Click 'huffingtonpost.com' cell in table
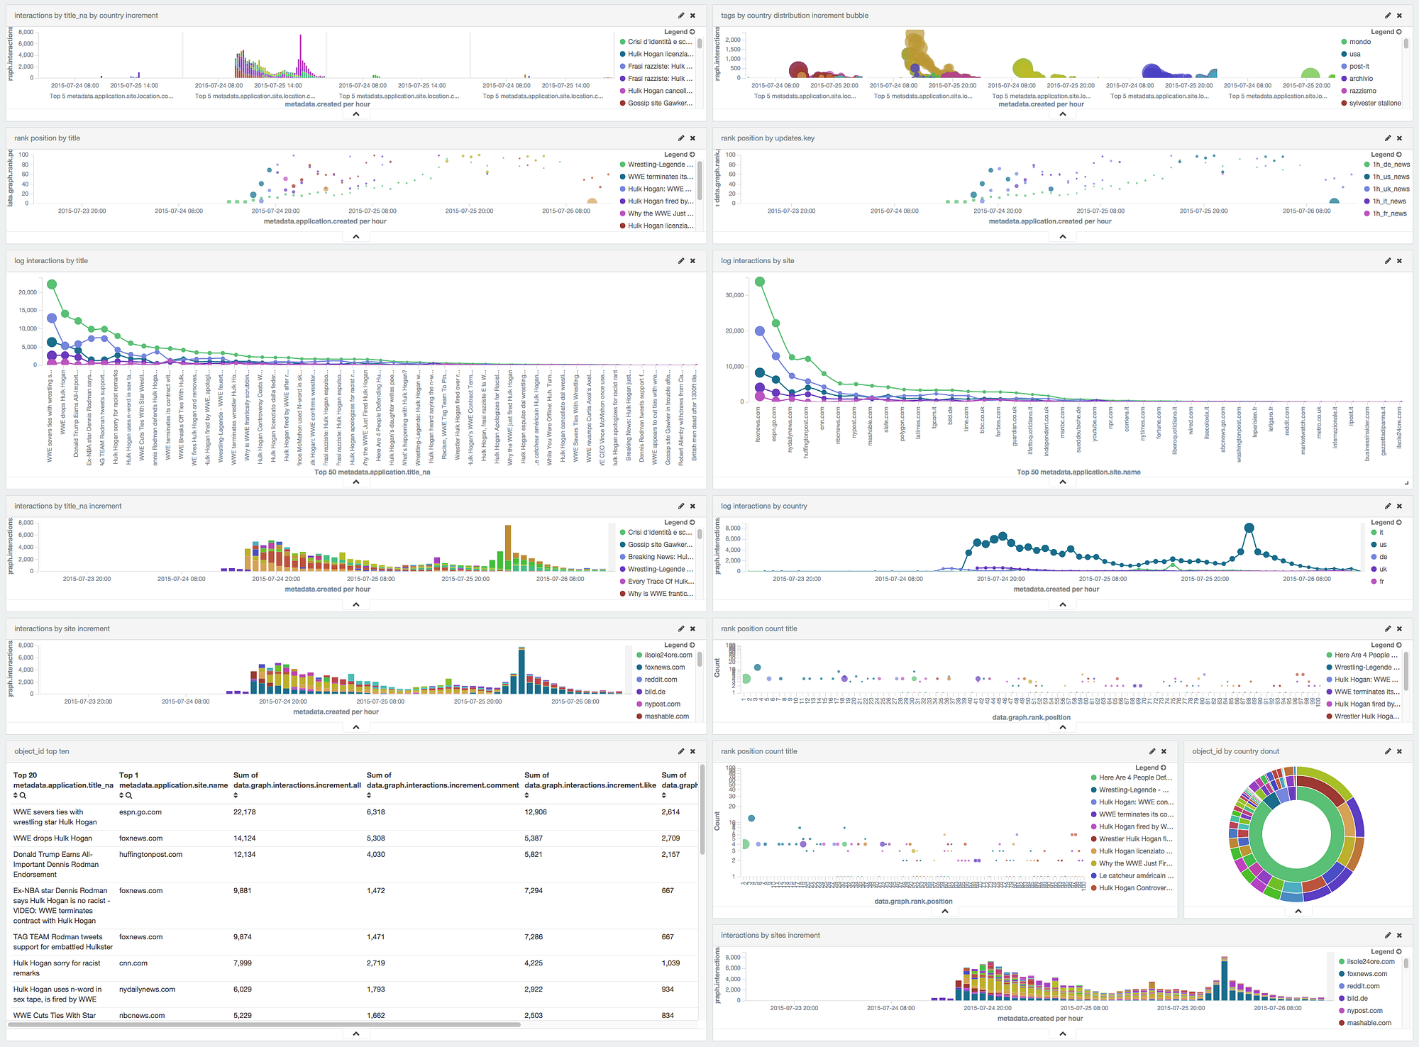The width and height of the screenshot is (1419, 1047). [x=150, y=855]
